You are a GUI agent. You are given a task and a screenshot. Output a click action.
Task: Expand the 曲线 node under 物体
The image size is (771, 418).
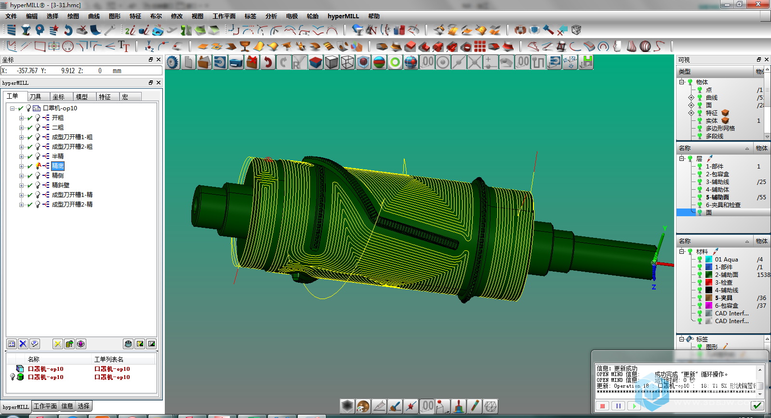[691, 97]
